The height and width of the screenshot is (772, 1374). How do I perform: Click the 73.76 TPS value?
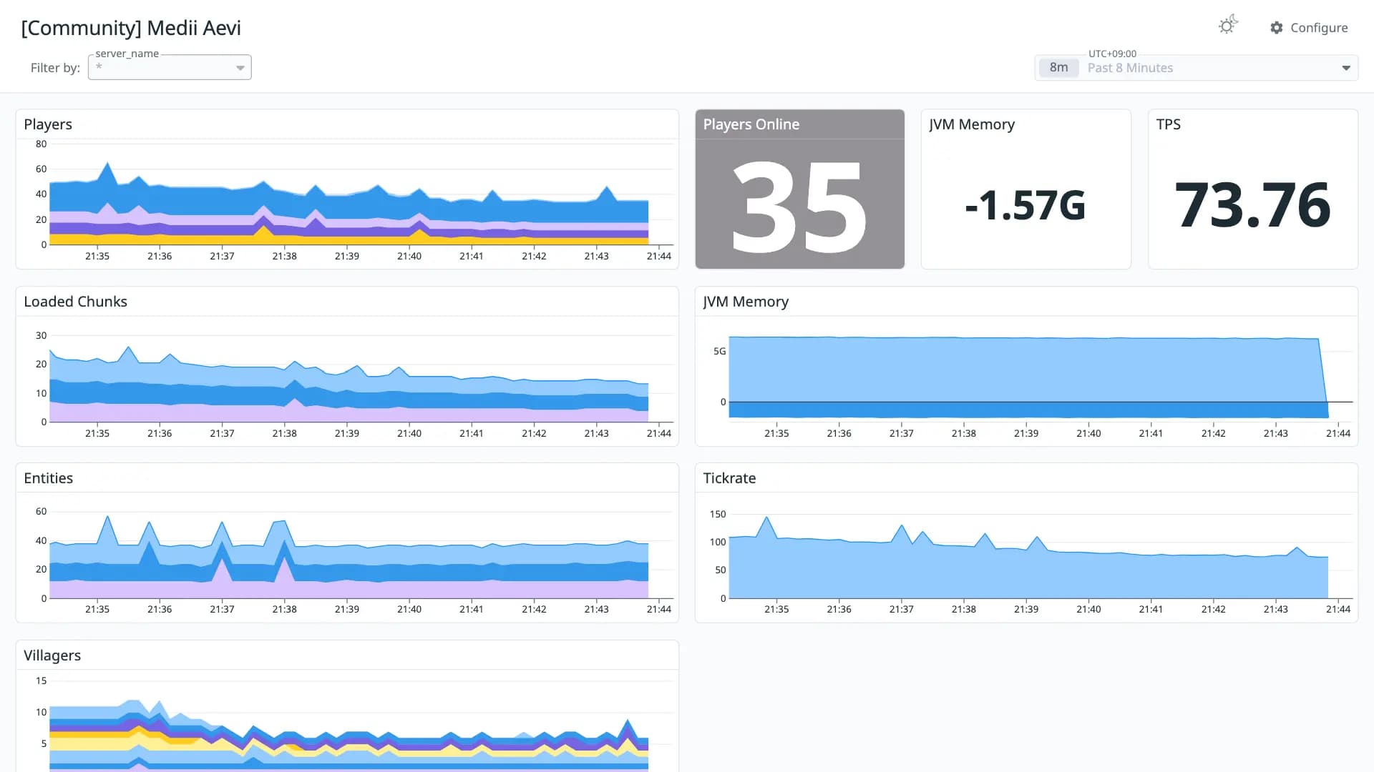coord(1252,205)
